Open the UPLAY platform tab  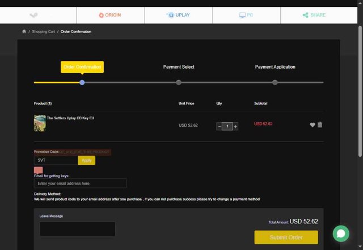click(x=179, y=15)
